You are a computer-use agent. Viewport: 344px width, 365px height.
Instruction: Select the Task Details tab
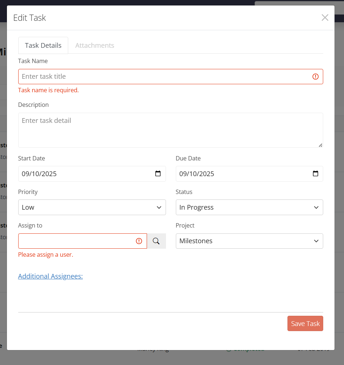coord(43,45)
